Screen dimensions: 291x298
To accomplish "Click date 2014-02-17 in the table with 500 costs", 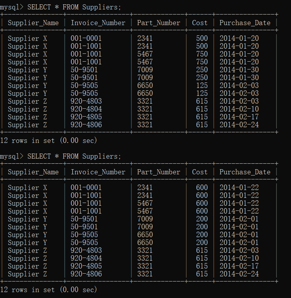I will tap(239, 117).
